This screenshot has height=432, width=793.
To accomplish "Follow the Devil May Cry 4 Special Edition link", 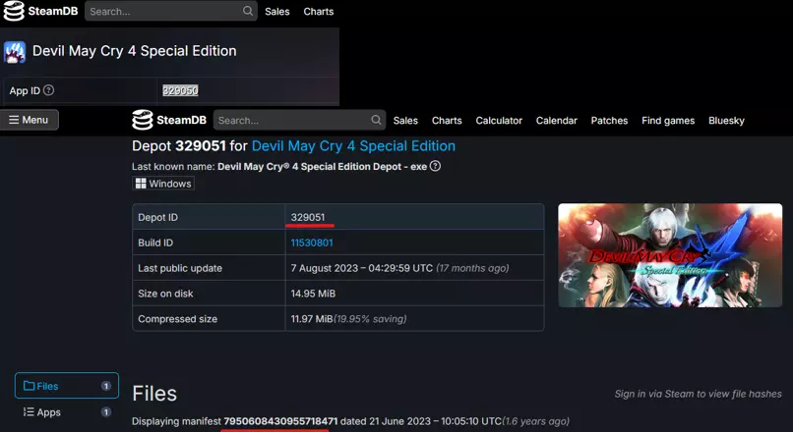I will pos(353,146).
